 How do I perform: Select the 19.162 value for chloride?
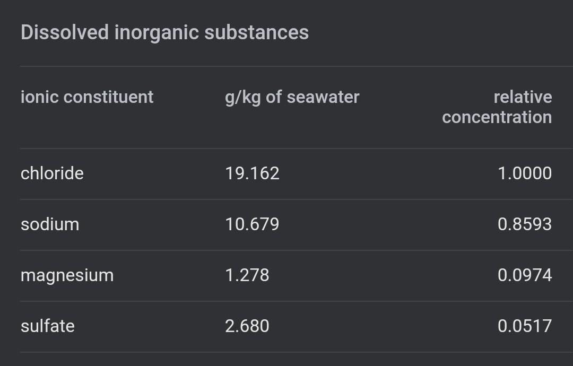252,173
